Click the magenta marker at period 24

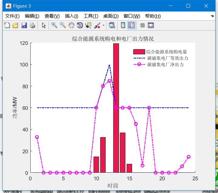[x=189, y=157]
